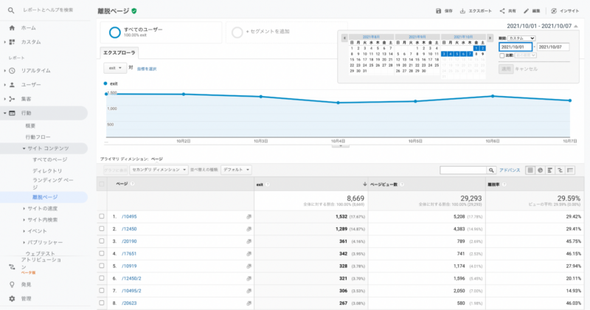Click the Apply (適用) button

(x=506, y=69)
